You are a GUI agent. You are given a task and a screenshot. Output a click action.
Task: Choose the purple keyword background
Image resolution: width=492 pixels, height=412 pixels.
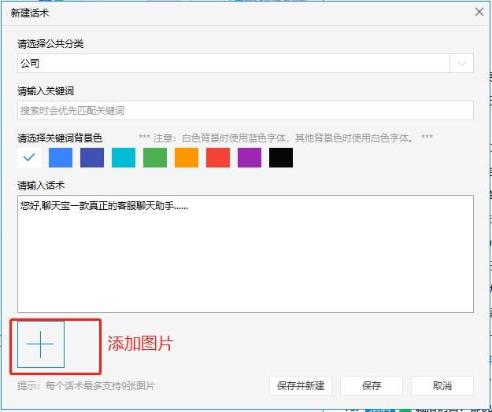tap(250, 157)
